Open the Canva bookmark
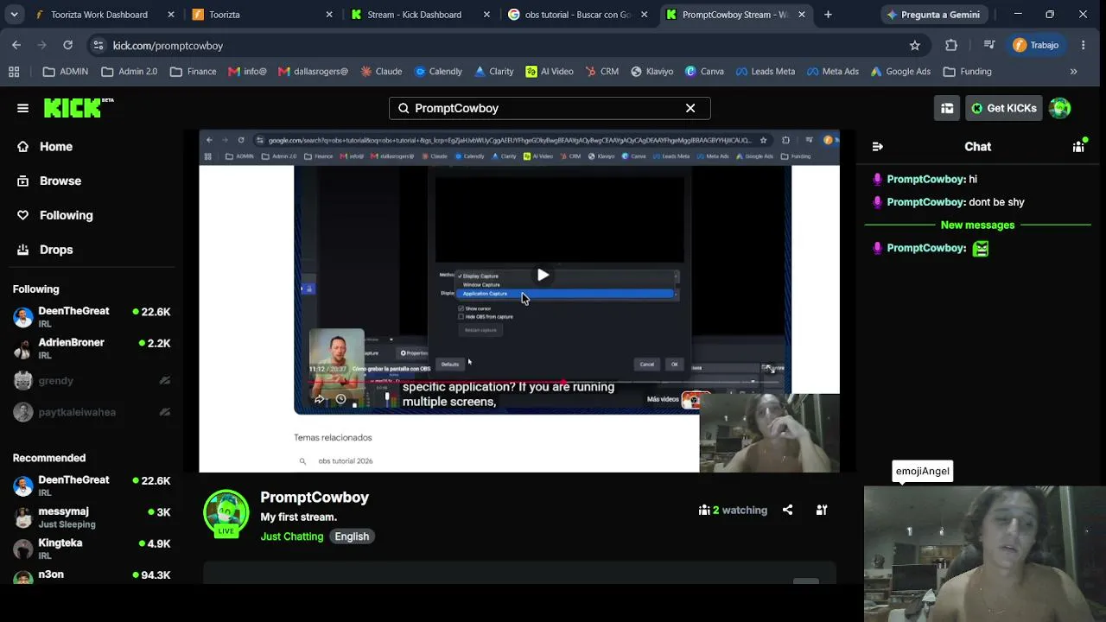Screen dimensions: 1106x622 (704, 72)
